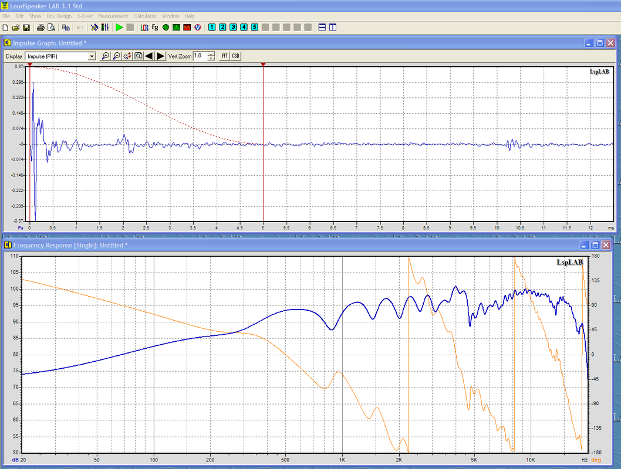Open the Box Design menu
The image size is (621, 469).
[59, 16]
